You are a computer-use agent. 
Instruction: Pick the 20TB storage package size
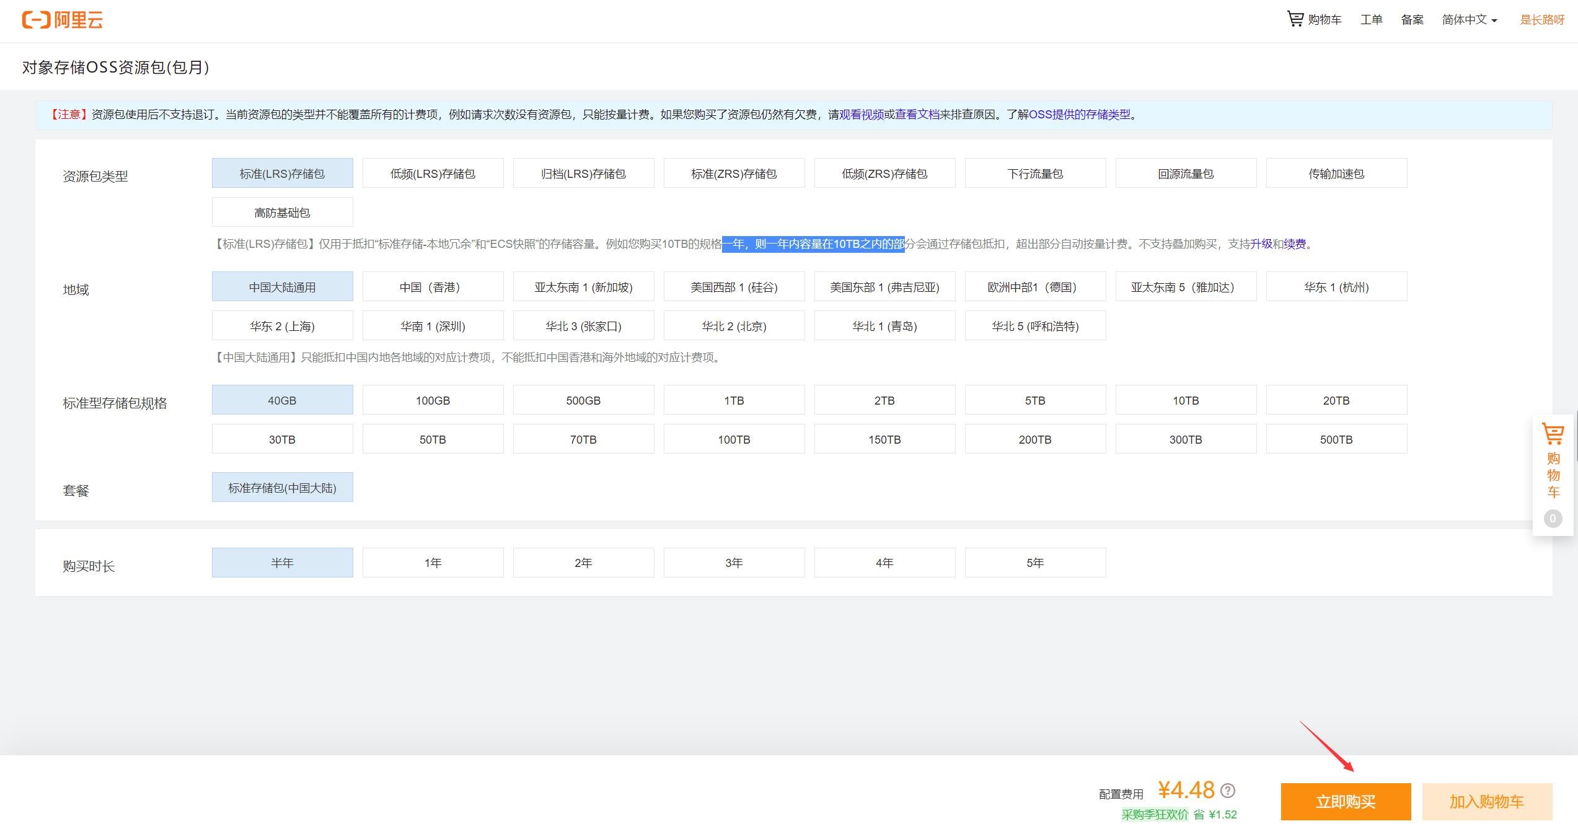point(1336,400)
